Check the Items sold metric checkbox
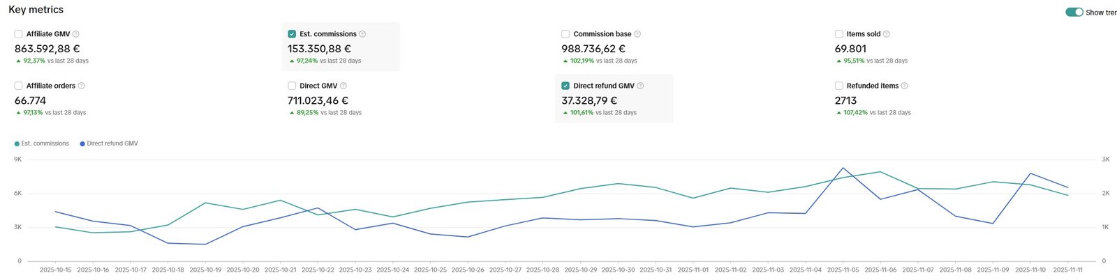Image resolution: width=1117 pixels, height=280 pixels. tap(839, 34)
